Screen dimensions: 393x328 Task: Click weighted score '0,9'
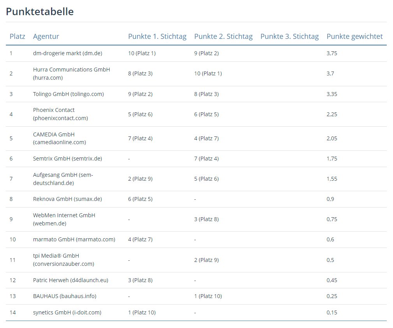pyautogui.click(x=330, y=199)
